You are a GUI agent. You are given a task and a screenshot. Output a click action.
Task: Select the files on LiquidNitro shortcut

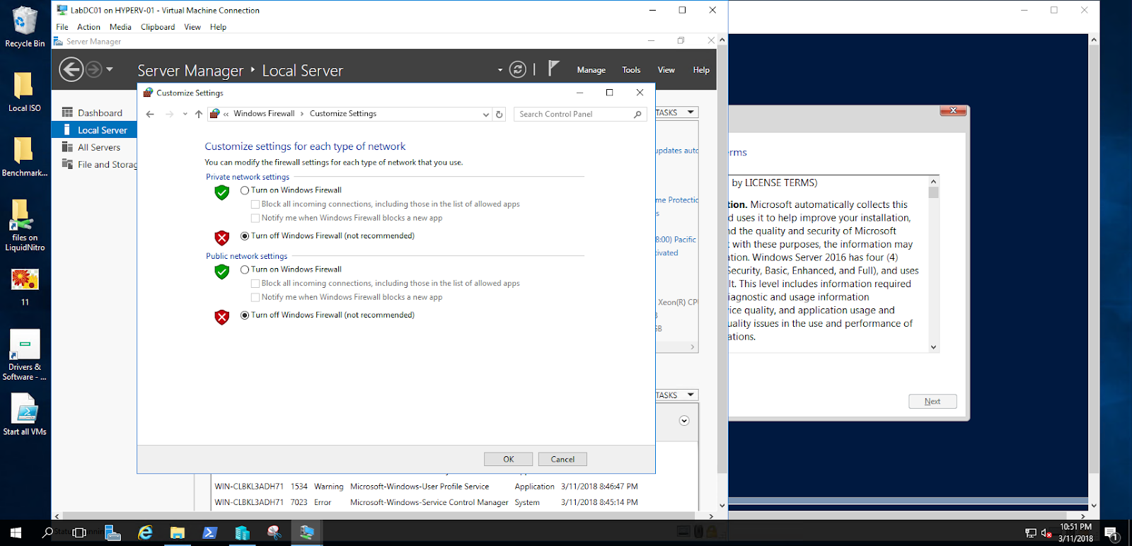click(x=25, y=225)
